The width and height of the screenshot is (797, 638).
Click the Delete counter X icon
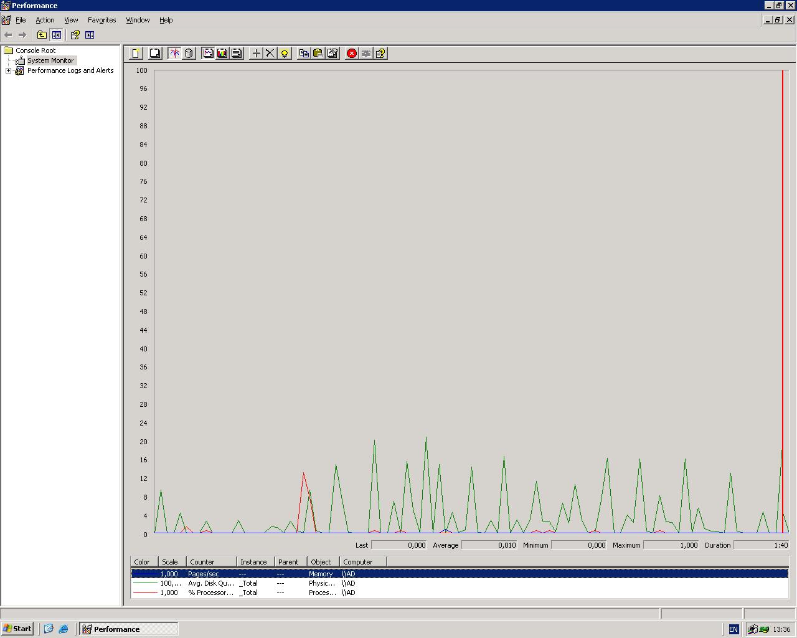click(x=270, y=53)
